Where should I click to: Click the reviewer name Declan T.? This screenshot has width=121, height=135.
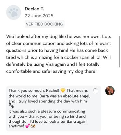tap(34, 9)
